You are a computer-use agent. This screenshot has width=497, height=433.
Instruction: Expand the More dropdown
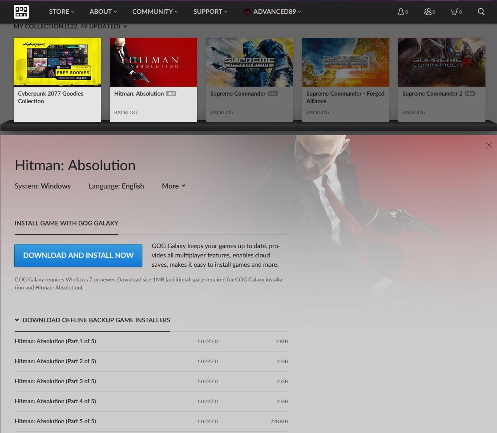click(174, 186)
